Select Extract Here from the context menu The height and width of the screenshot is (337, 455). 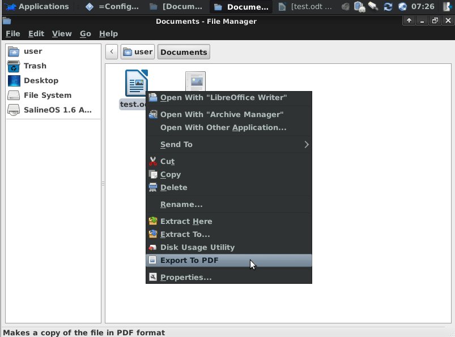pos(229,221)
